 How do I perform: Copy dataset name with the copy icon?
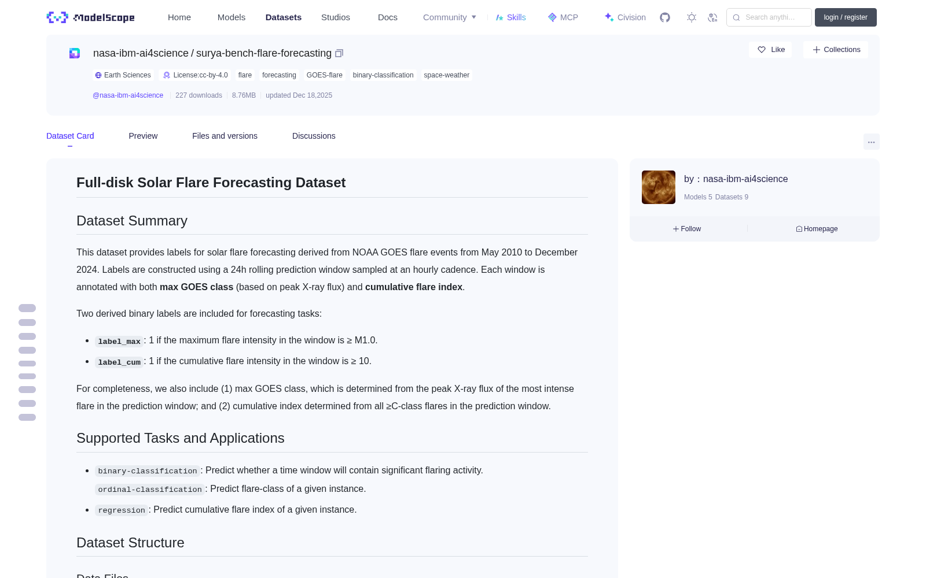click(339, 53)
